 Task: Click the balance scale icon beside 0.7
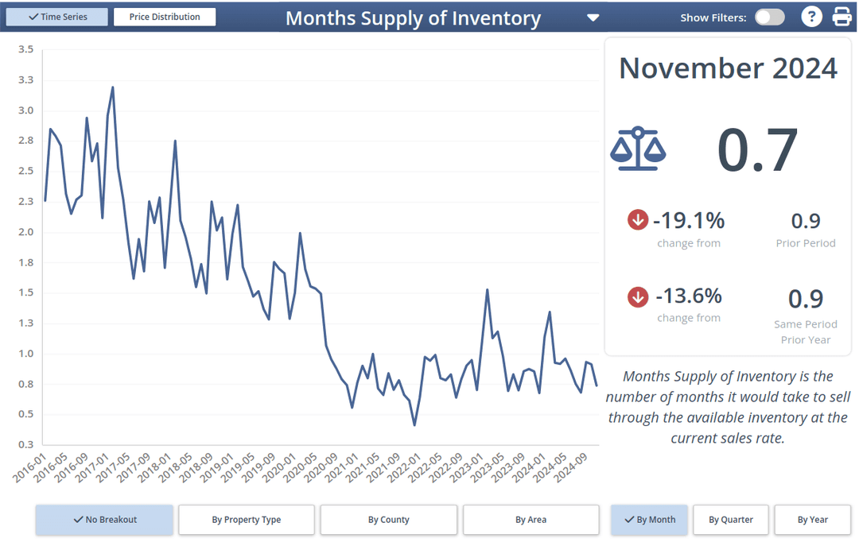[x=638, y=149]
